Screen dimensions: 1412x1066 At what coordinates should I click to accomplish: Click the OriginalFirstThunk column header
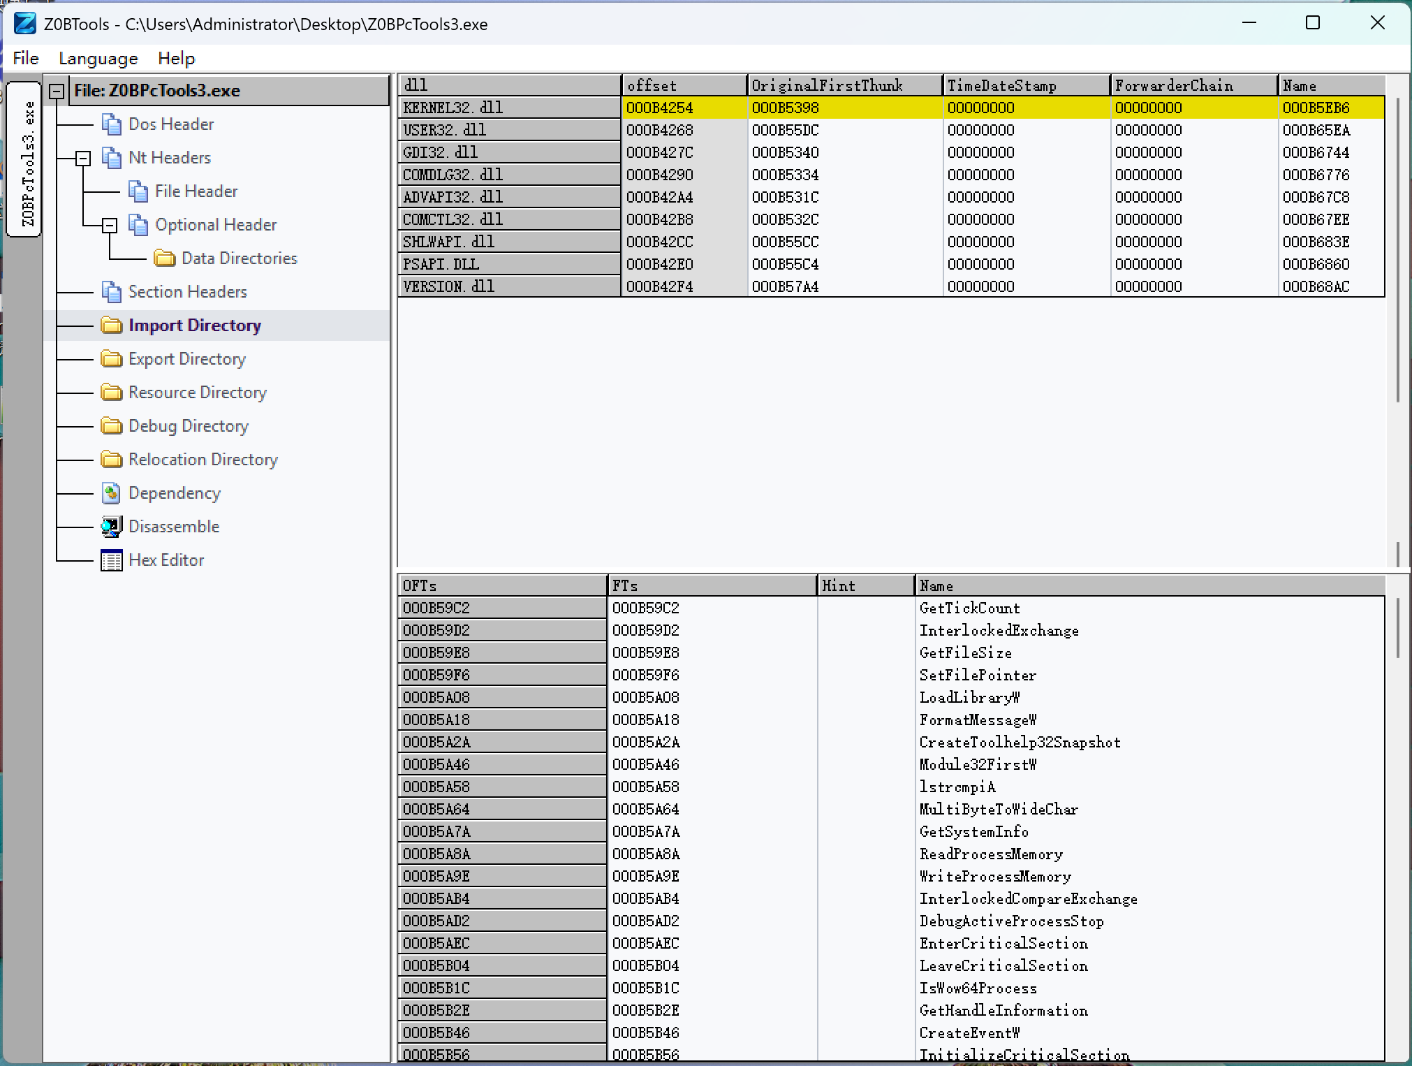click(845, 85)
